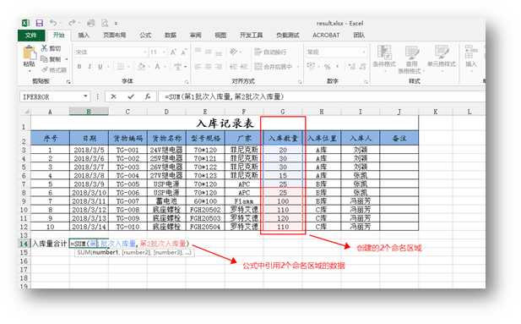Image resolution: width=521 pixels, height=324 pixels.
Task: Click the cell borders icon
Action: pos(121,67)
